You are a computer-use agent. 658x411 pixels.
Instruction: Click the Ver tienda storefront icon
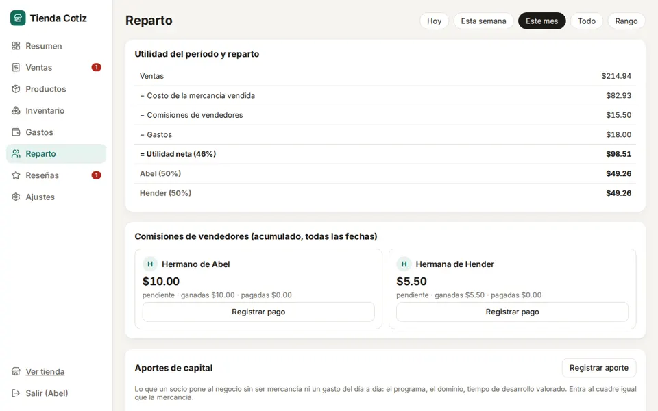[x=16, y=371]
